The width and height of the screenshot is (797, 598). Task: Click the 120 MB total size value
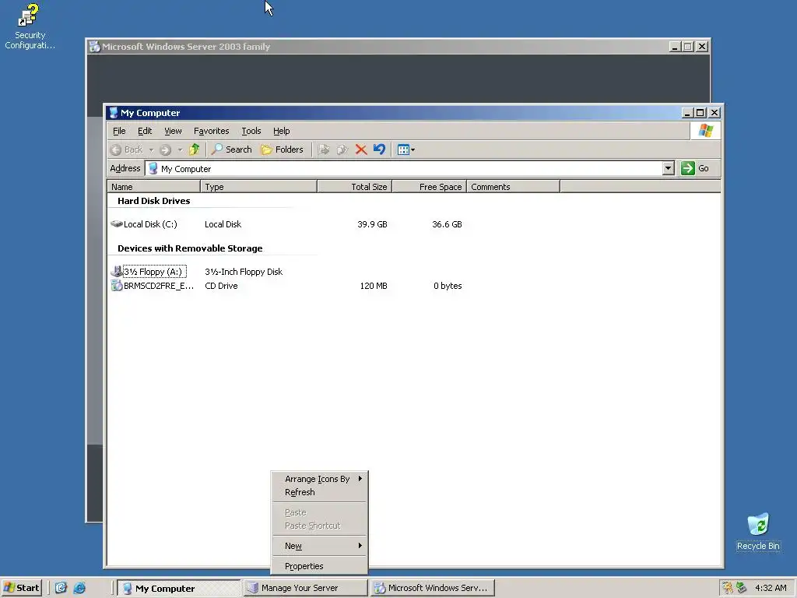pos(374,286)
